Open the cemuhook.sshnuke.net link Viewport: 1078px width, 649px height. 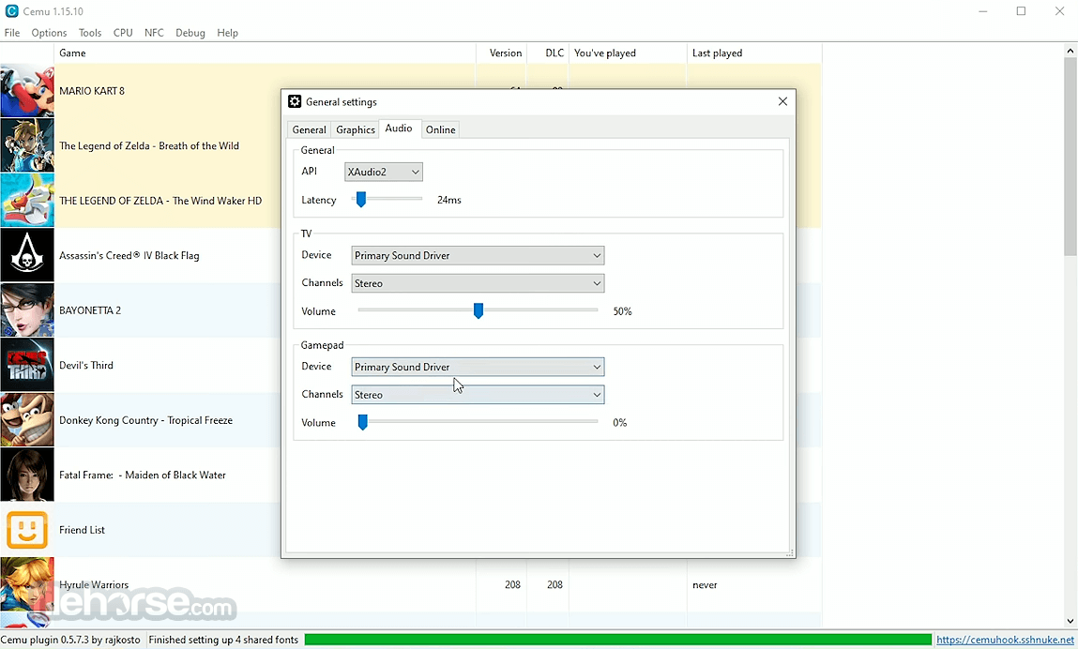[x=1005, y=640]
